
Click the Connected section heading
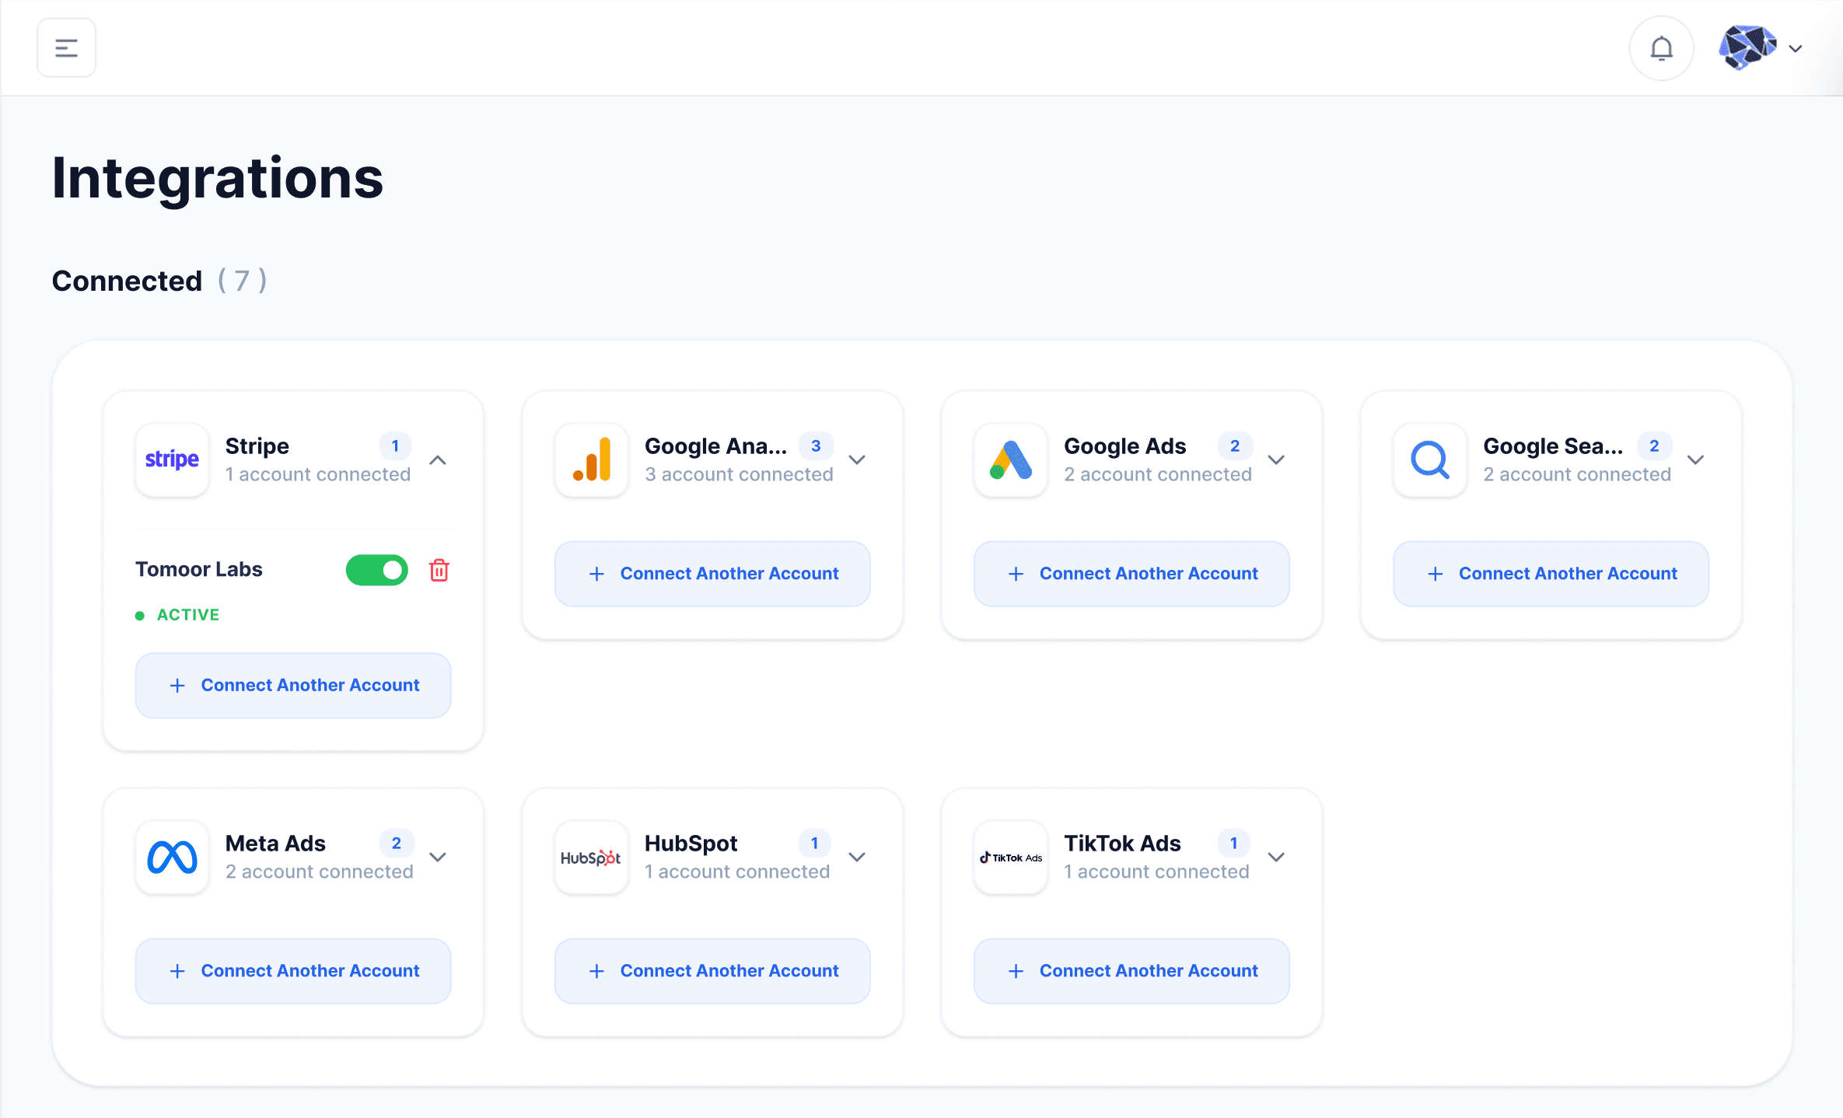pyautogui.click(x=127, y=281)
